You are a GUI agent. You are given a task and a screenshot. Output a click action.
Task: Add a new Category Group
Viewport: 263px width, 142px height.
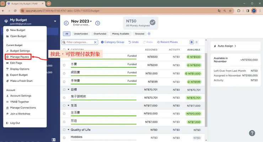pyautogui.click(x=113, y=42)
